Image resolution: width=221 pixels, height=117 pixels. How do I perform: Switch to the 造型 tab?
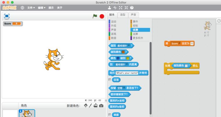click(x=123, y=15)
